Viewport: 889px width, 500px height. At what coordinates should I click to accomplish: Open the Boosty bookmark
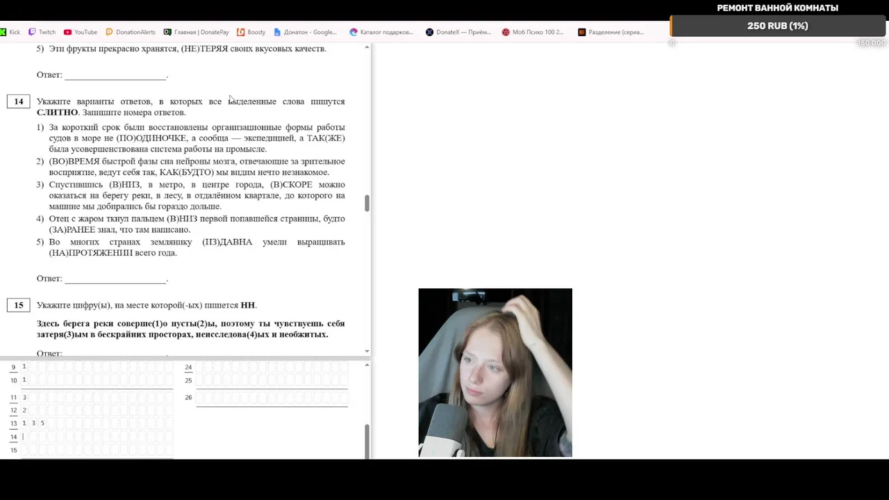(251, 32)
